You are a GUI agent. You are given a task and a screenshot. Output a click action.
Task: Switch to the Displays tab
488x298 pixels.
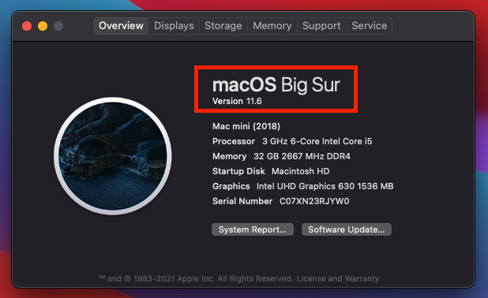(x=174, y=26)
